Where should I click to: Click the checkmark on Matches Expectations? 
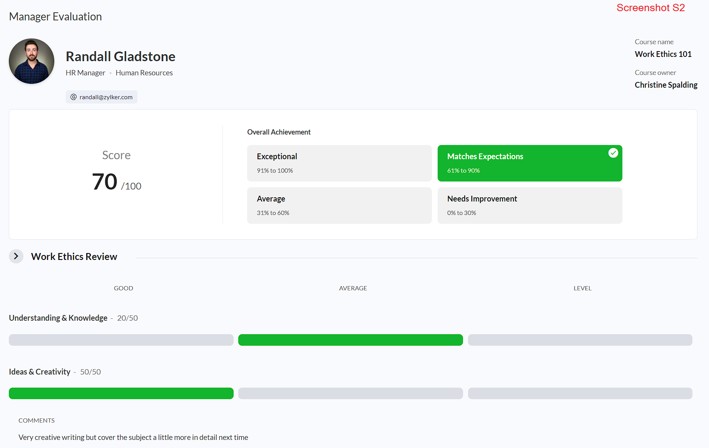[613, 153]
